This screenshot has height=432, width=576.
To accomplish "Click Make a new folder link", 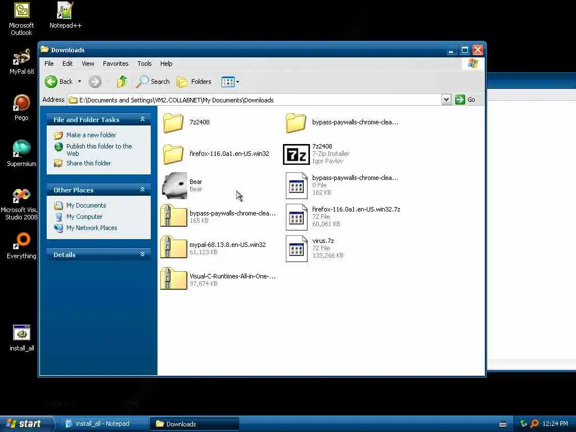I will pos(91,135).
